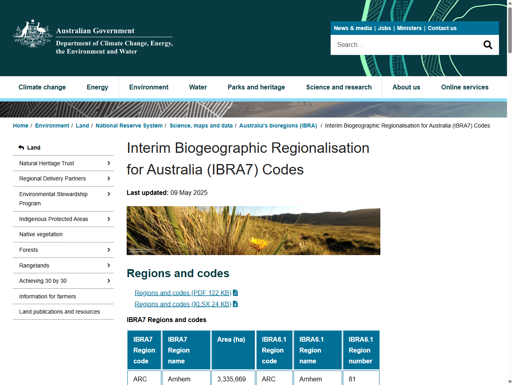Expand the Forests submenu

click(109, 250)
